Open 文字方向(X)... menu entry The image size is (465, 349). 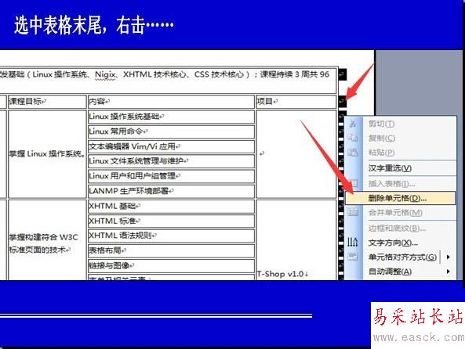tap(401, 243)
